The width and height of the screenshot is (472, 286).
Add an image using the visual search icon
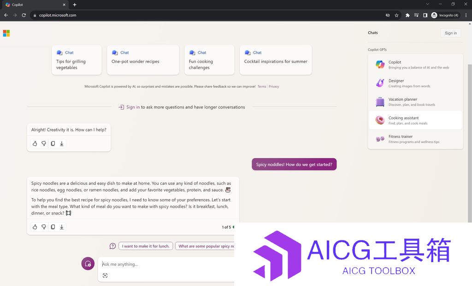[105, 275]
